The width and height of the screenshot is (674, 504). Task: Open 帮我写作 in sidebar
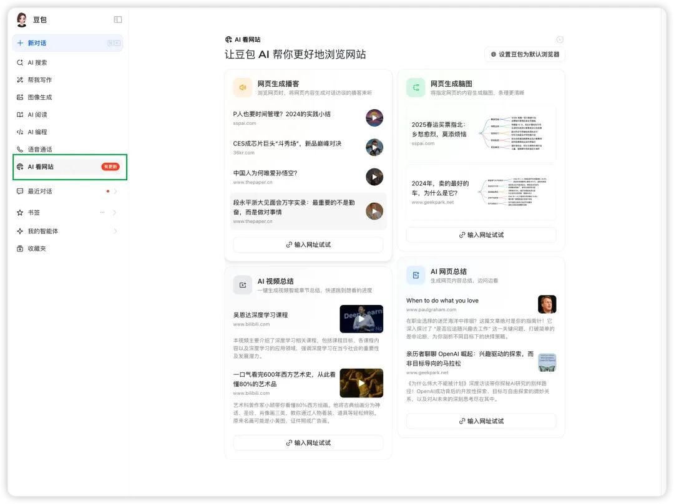(67, 80)
